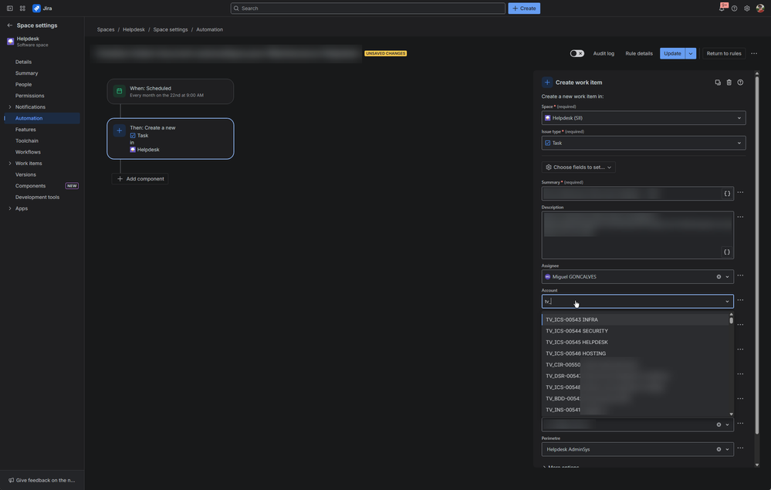
Task: Click the Update button
Action: [x=672, y=53]
